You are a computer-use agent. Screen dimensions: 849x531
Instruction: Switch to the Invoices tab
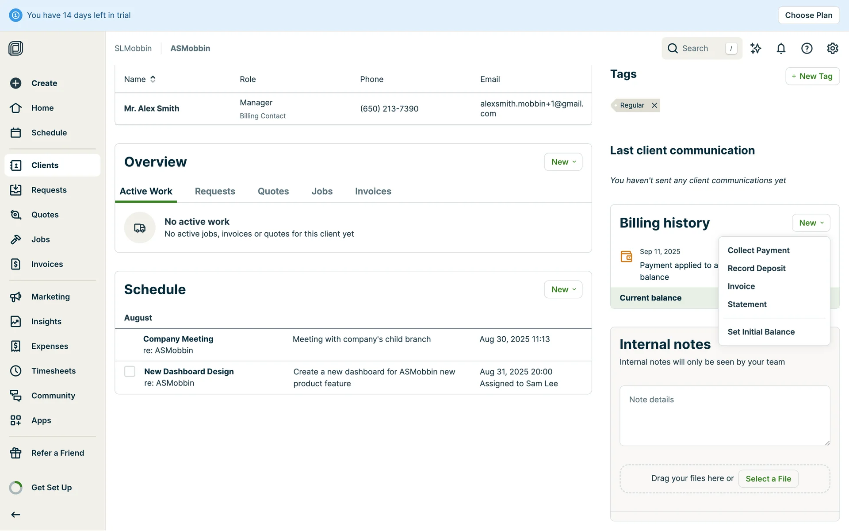pyautogui.click(x=373, y=191)
